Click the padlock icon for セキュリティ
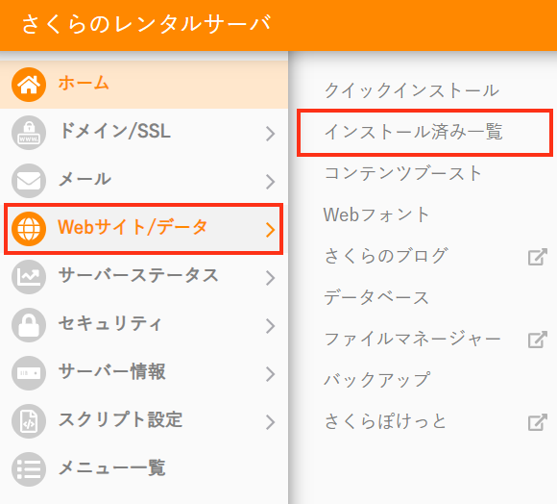Screen dimensions: 557x504 tap(29, 325)
